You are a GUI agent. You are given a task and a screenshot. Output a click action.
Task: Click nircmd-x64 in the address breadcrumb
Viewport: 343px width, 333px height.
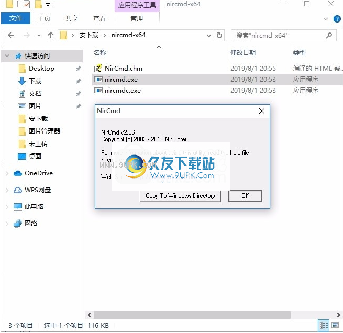(128, 35)
